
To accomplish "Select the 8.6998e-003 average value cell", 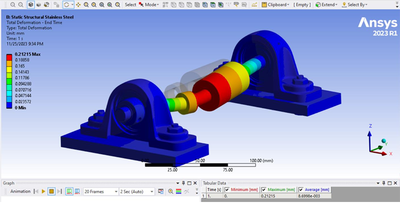I will pyautogui.click(x=314, y=196).
